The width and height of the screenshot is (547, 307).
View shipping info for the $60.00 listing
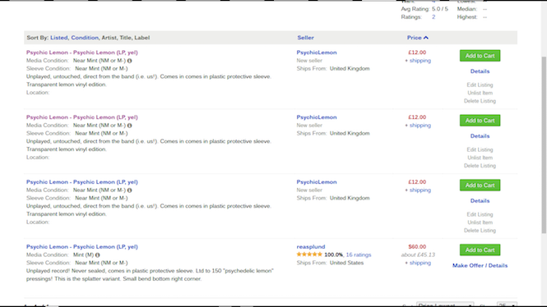pos(420,263)
